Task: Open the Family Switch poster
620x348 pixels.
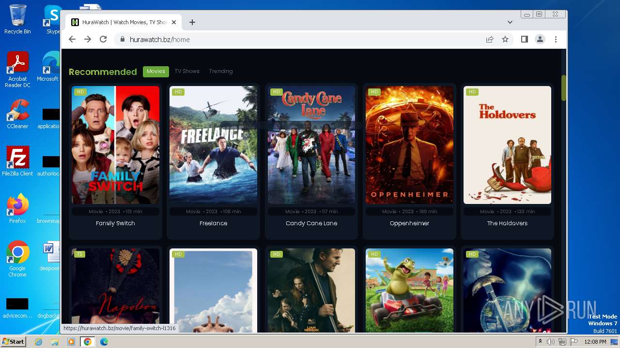Action: (x=115, y=145)
